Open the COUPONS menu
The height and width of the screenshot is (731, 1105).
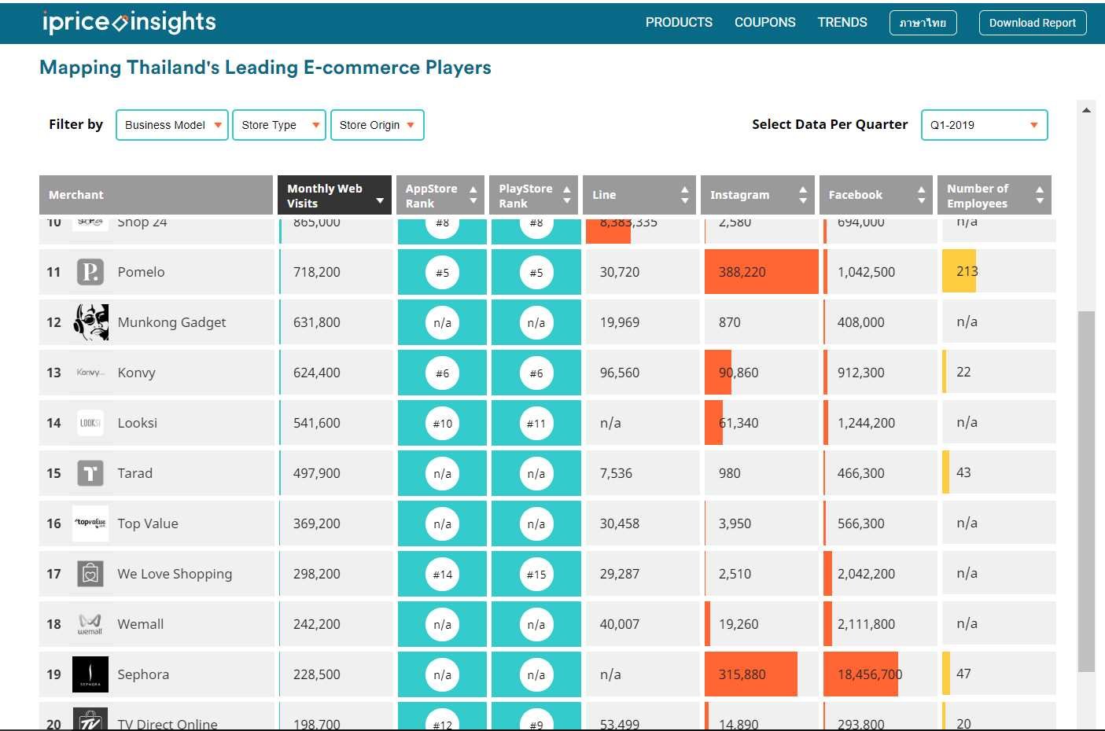click(764, 22)
